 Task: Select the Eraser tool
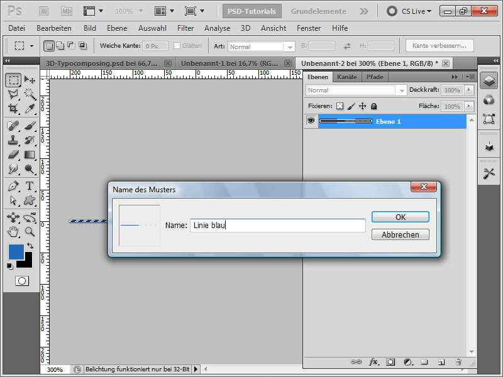click(x=13, y=155)
